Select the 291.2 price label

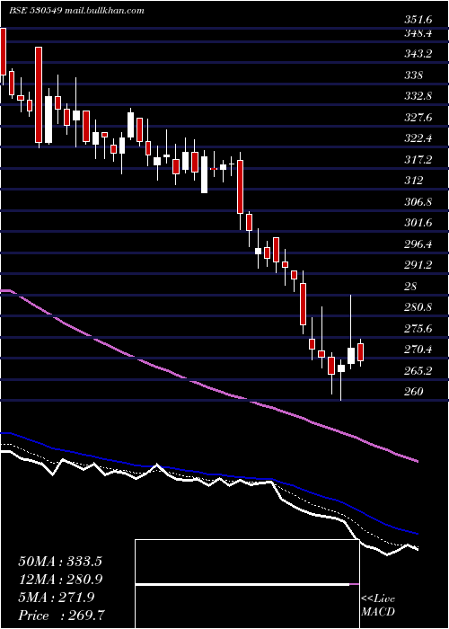[418, 265]
